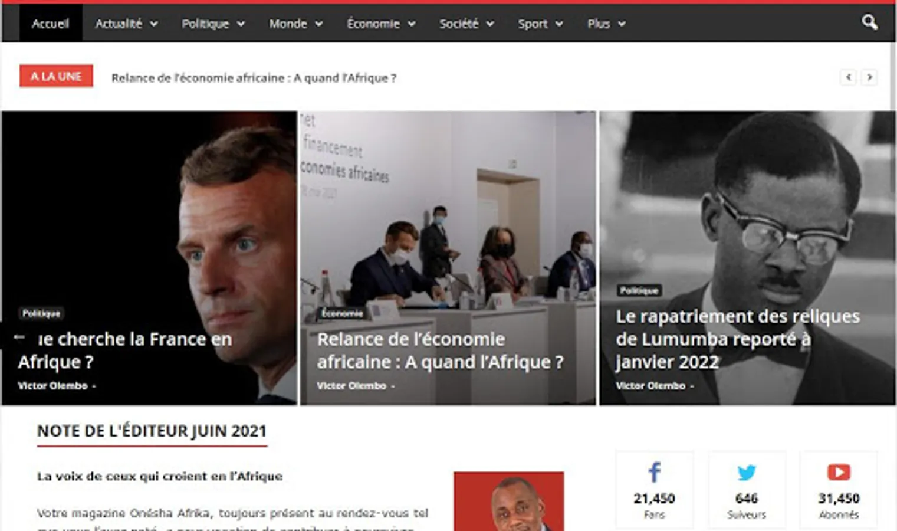Open the Facebook fans icon
The image size is (897, 531).
click(654, 472)
